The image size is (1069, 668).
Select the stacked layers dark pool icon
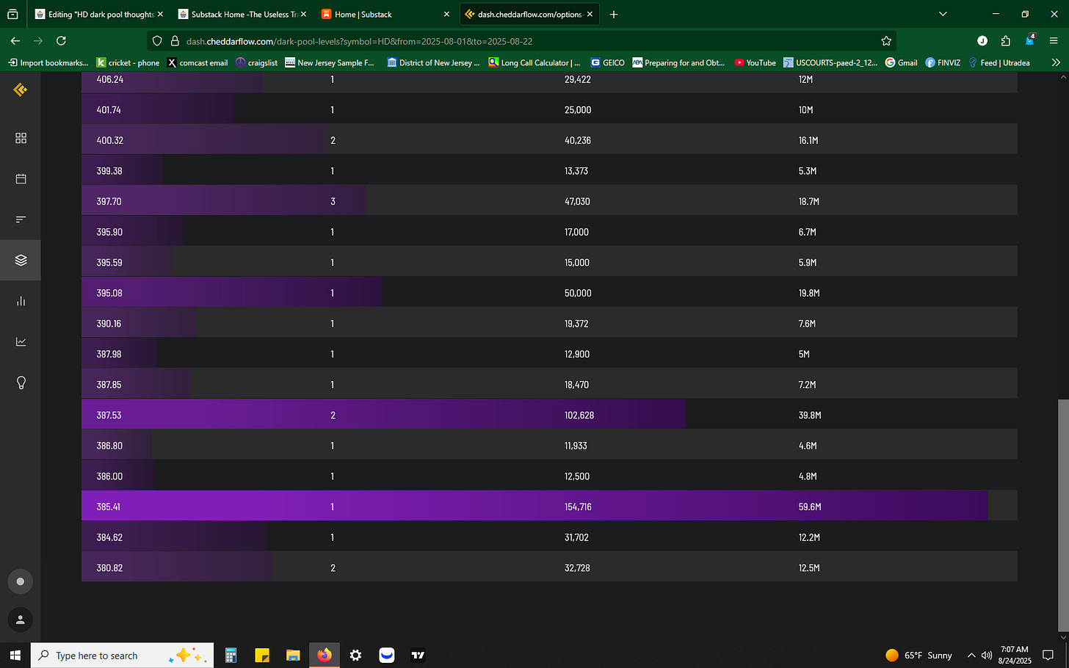click(21, 260)
